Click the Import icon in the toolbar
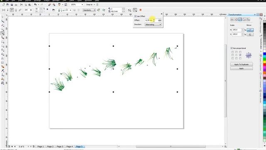Image resolution: width=266 pixels, height=150 pixels. point(49,5)
